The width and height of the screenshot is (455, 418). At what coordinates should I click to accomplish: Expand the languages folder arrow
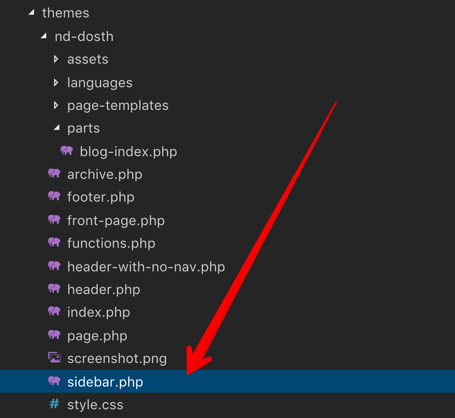click(x=56, y=82)
